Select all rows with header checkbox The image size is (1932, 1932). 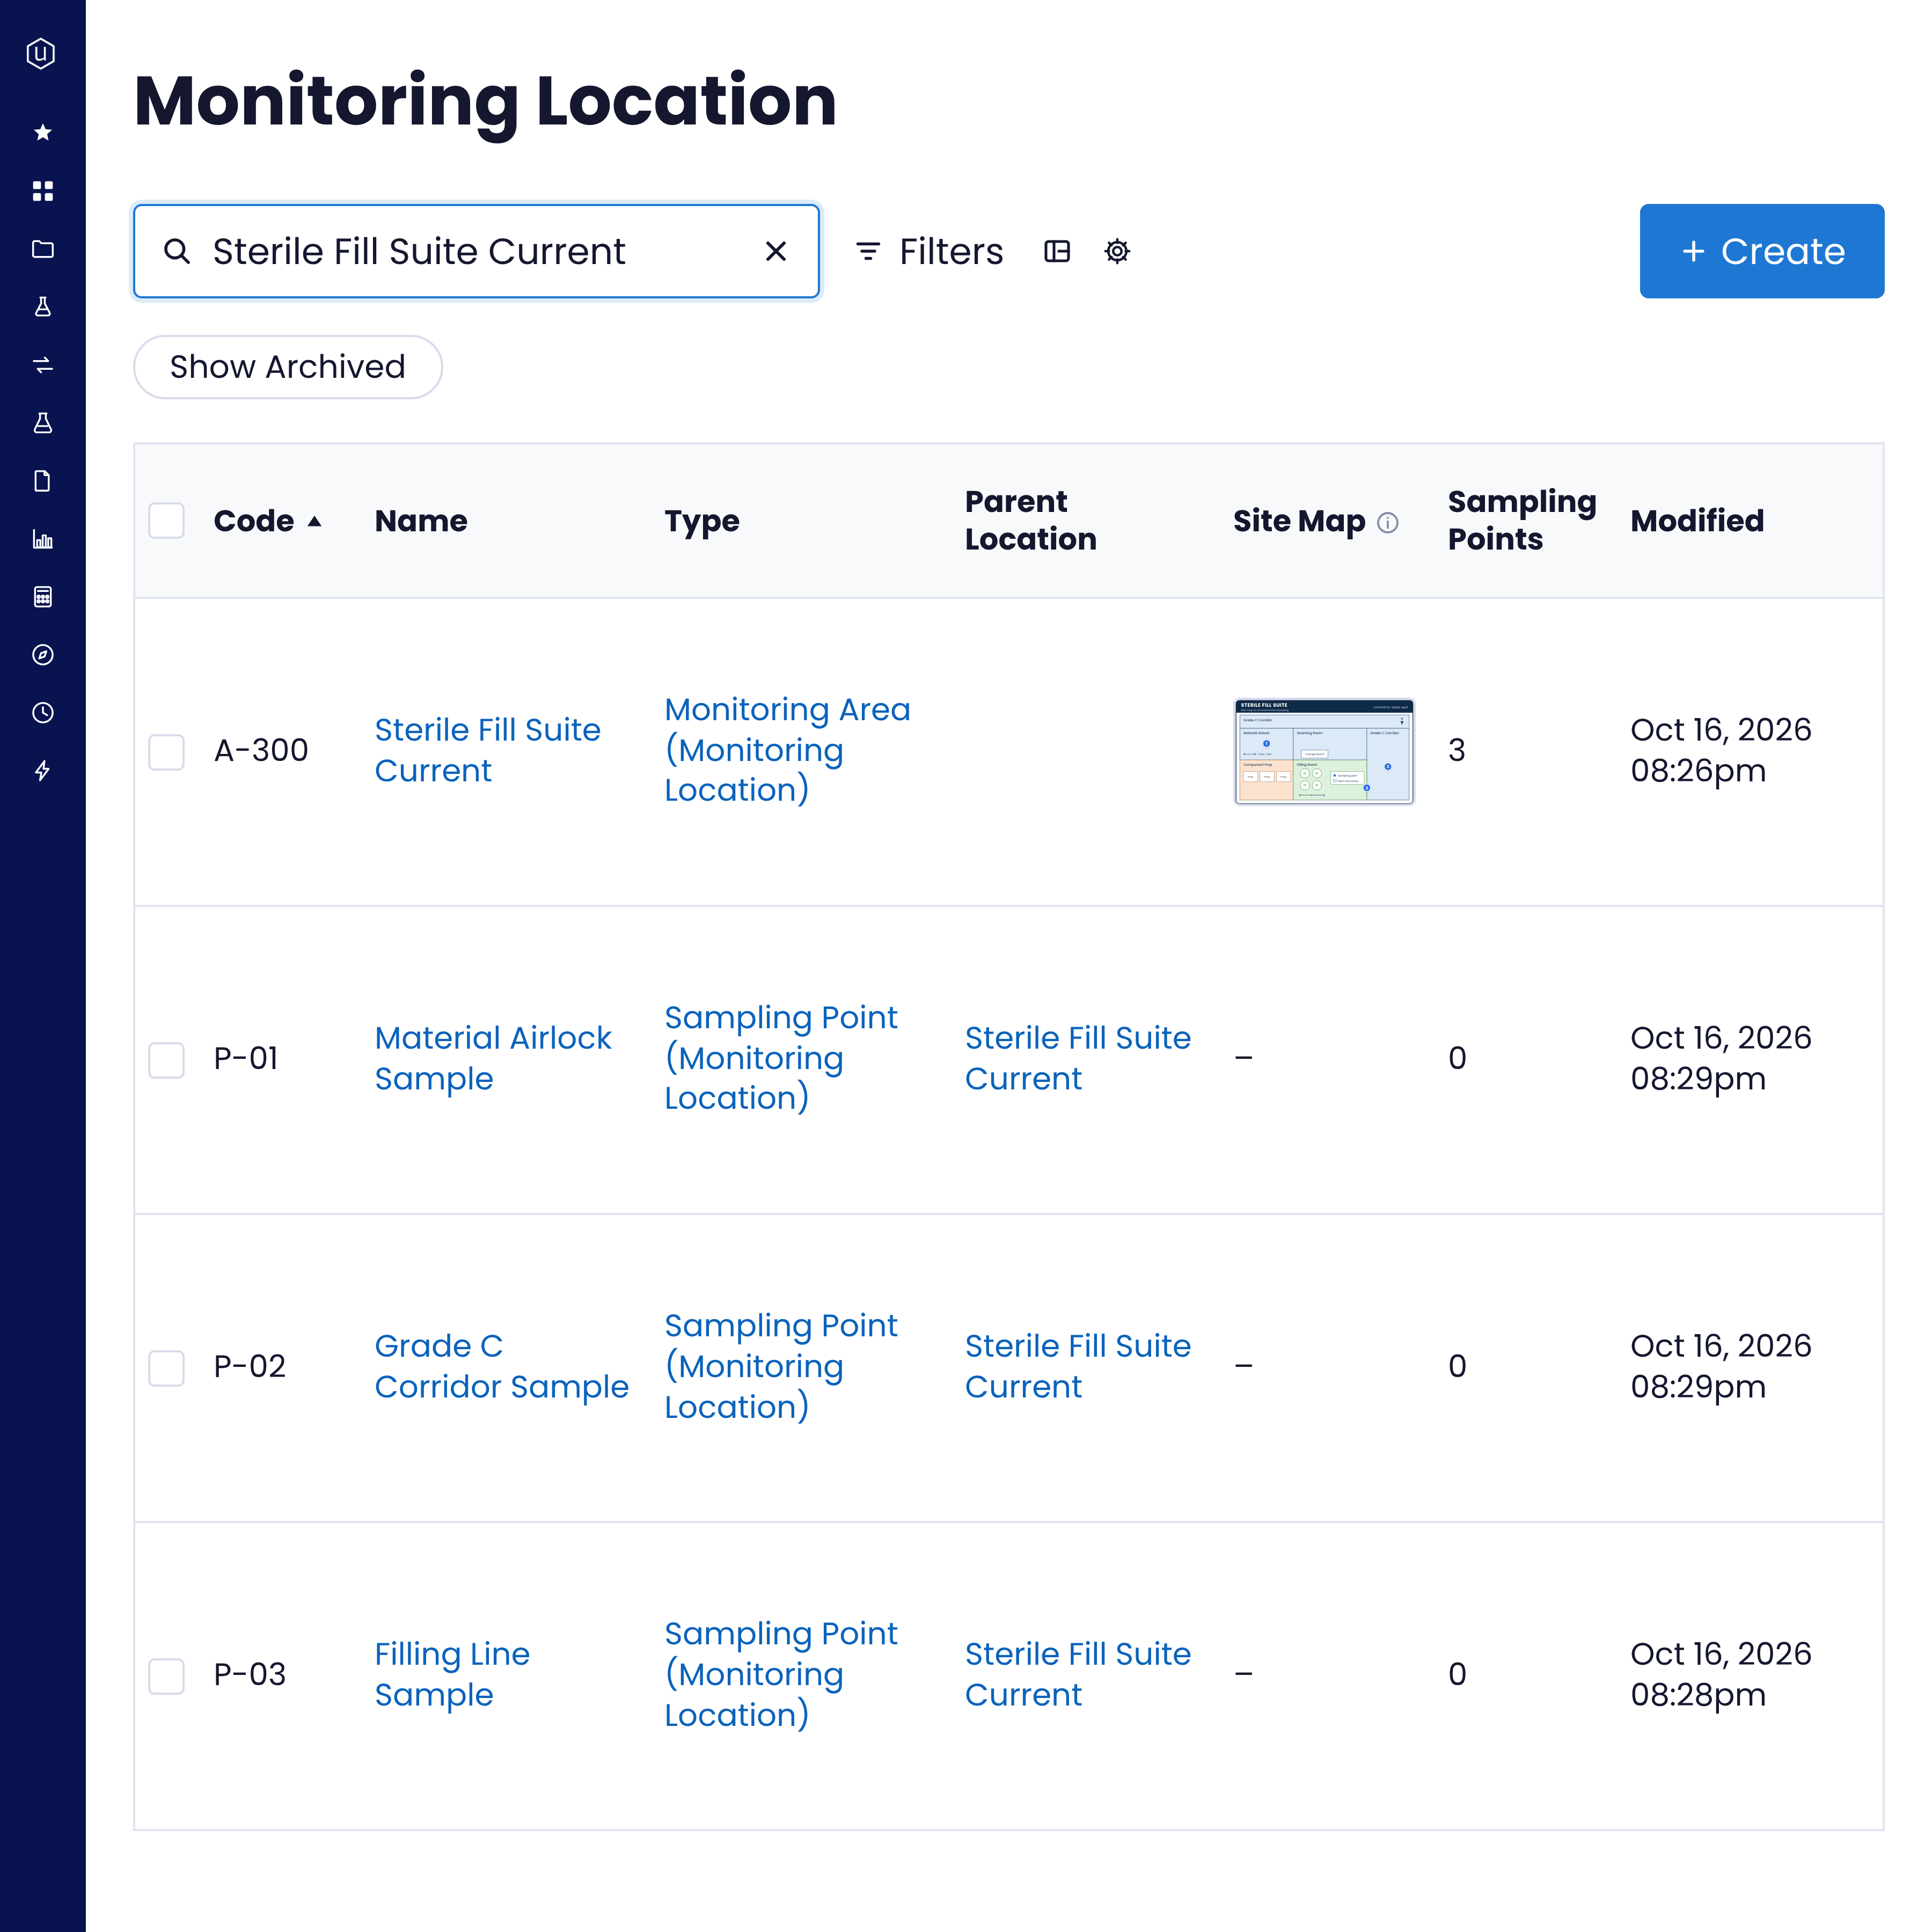(x=166, y=521)
